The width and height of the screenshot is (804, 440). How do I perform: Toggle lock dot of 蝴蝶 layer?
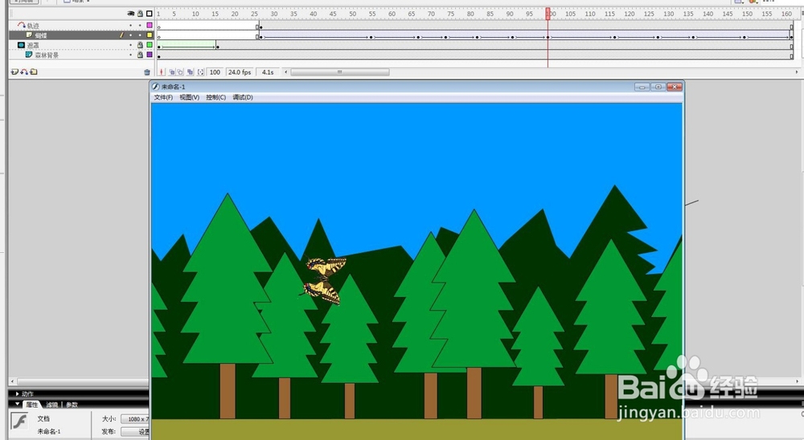click(140, 35)
